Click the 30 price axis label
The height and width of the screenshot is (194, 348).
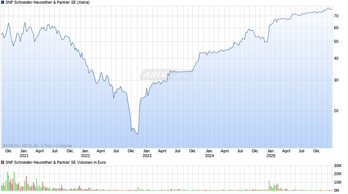click(336, 80)
